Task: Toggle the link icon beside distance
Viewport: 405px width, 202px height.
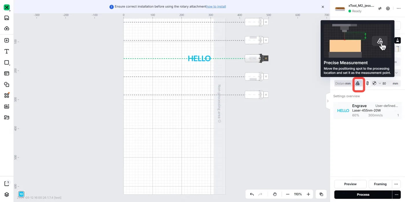Action: pos(367,83)
